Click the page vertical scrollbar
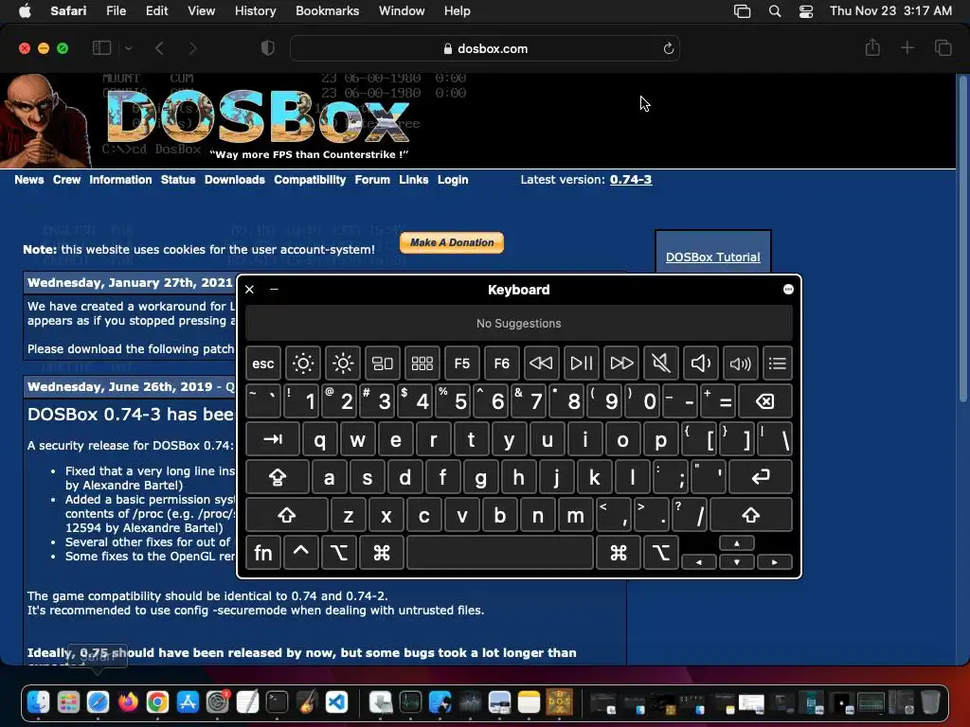 click(962, 241)
